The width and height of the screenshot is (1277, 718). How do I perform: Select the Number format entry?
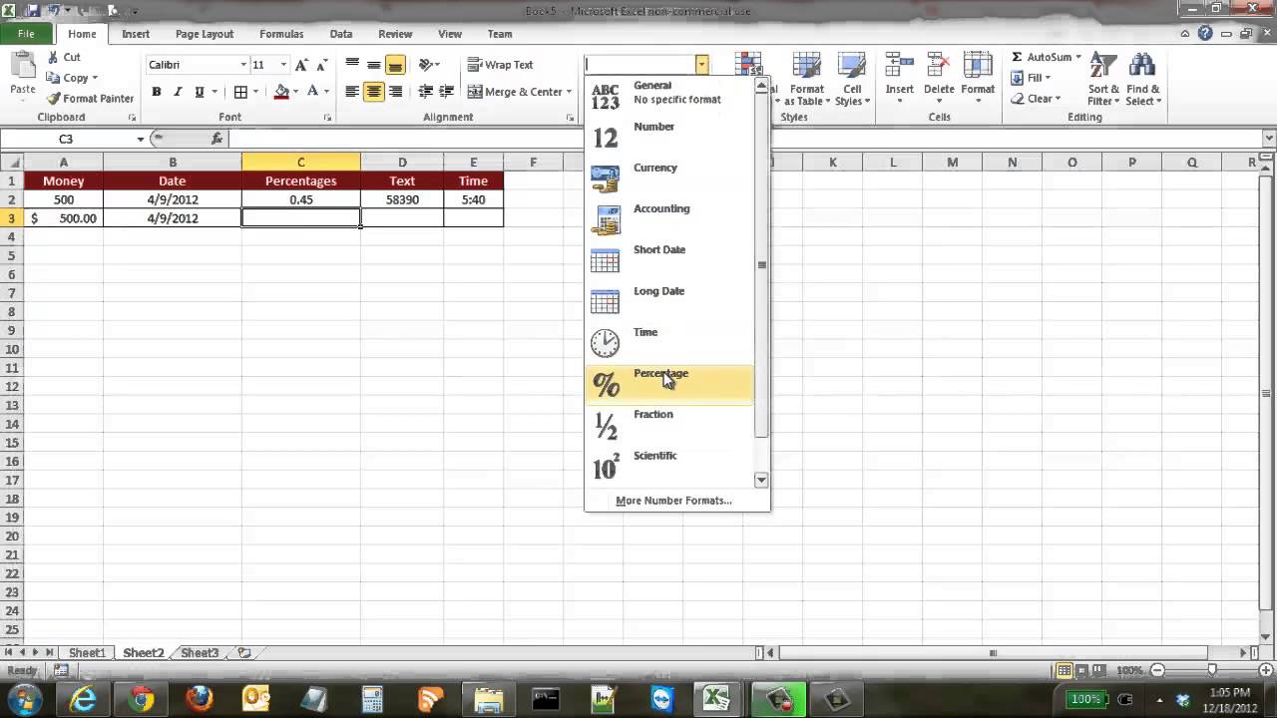tap(669, 138)
